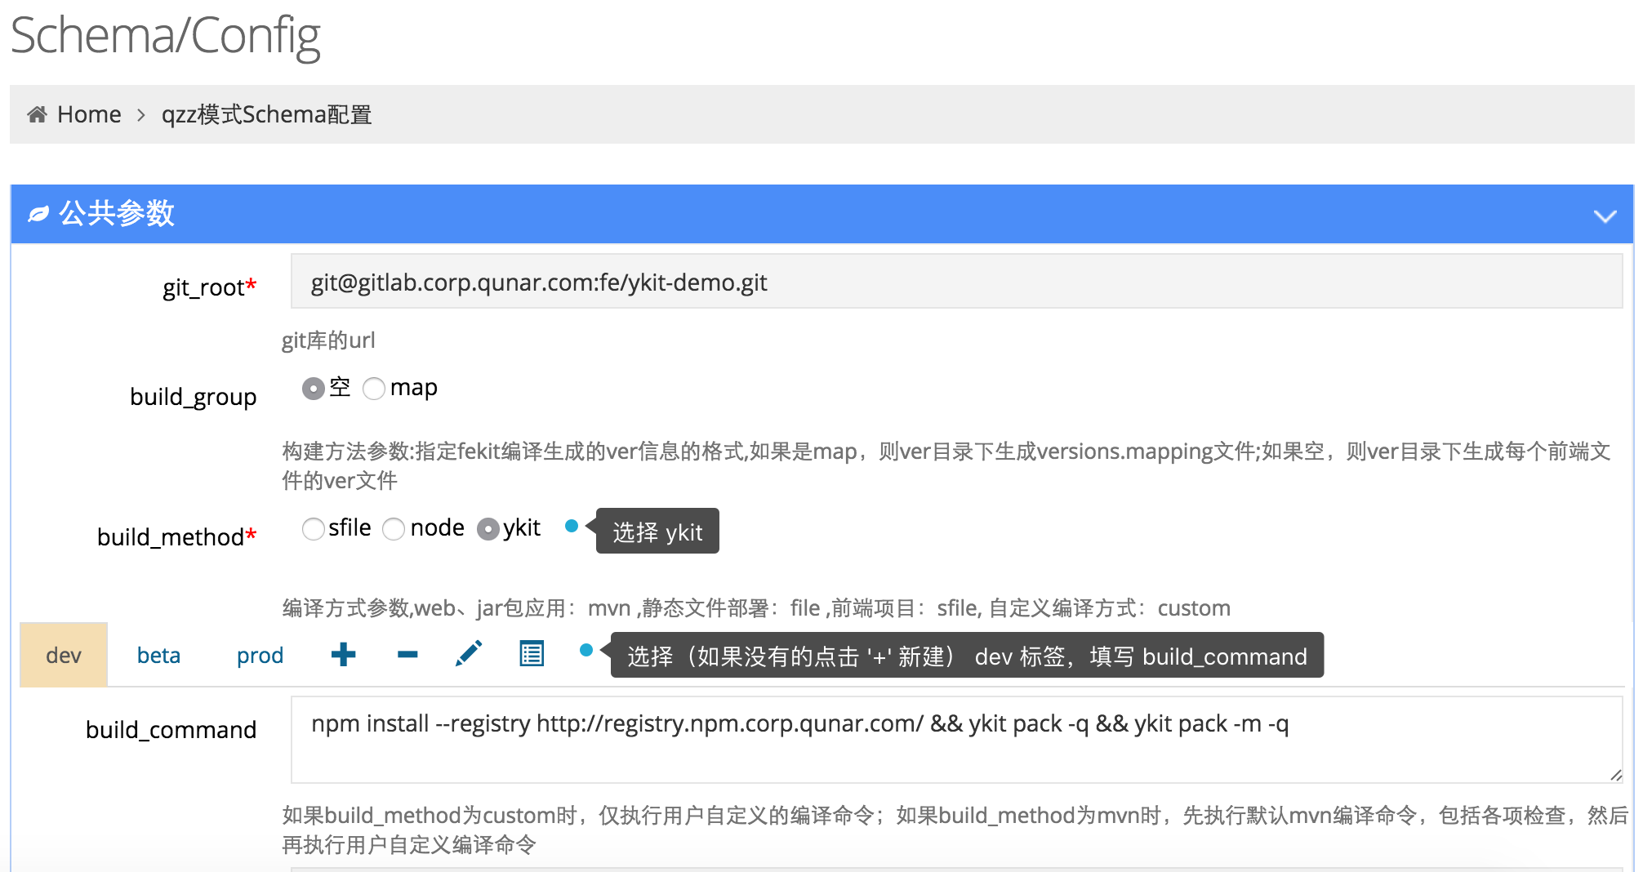Viewport: 1643px width, 872px height.
Task: Click inside the git_root input field
Action: tap(735, 282)
